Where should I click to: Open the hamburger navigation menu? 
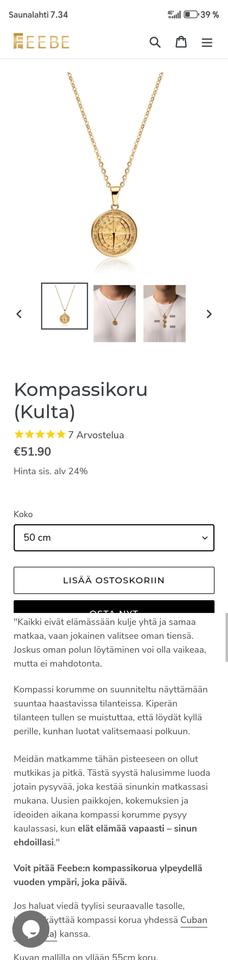207,42
